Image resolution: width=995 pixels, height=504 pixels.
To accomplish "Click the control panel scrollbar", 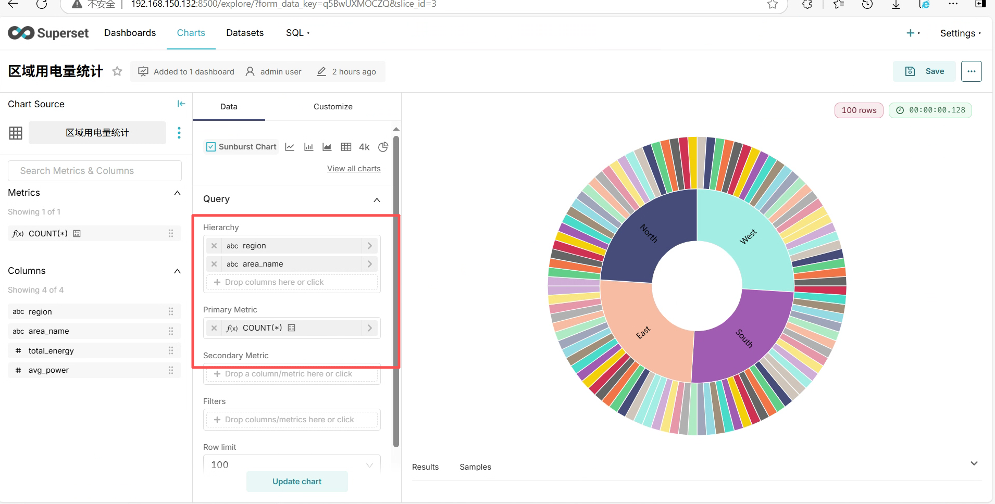I will coord(396,292).
